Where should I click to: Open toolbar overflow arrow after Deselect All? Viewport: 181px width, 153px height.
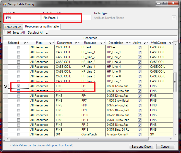click(x=47, y=33)
